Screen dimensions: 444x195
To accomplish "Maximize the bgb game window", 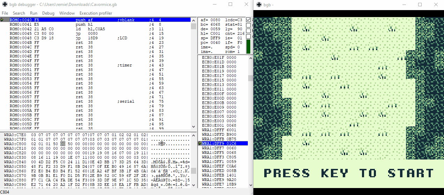I will tap(420, 5).
